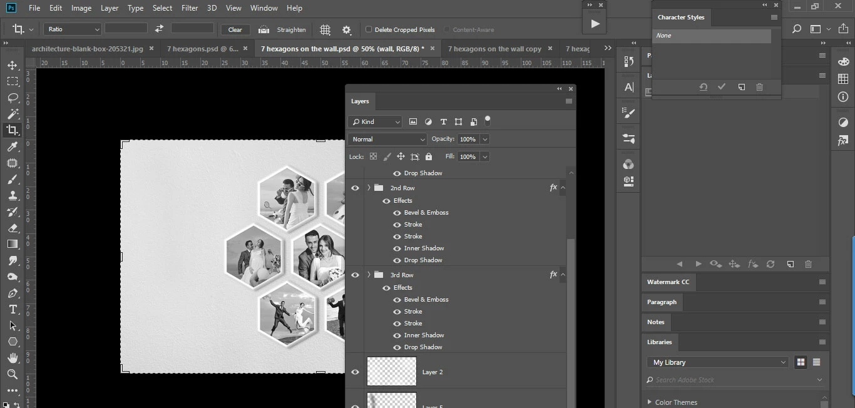Select Layer 2 thumbnail

(392, 372)
